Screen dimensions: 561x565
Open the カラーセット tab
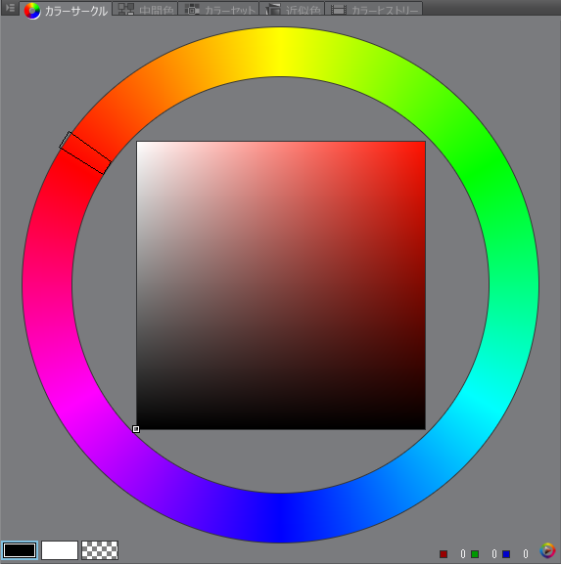[219, 9]
